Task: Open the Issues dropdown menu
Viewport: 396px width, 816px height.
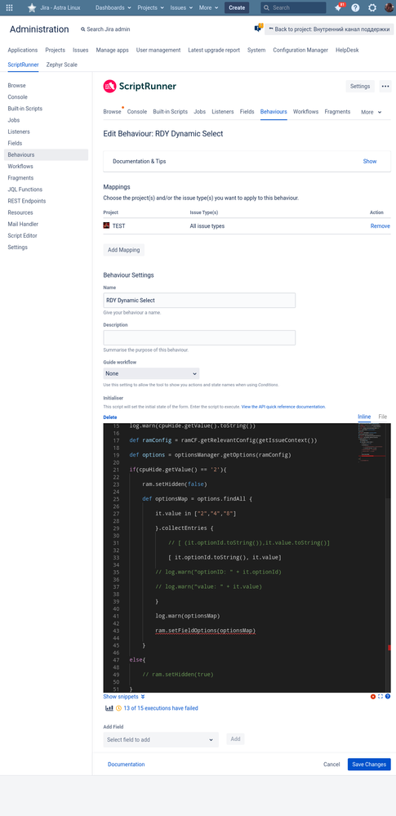Action: point(181,8)
